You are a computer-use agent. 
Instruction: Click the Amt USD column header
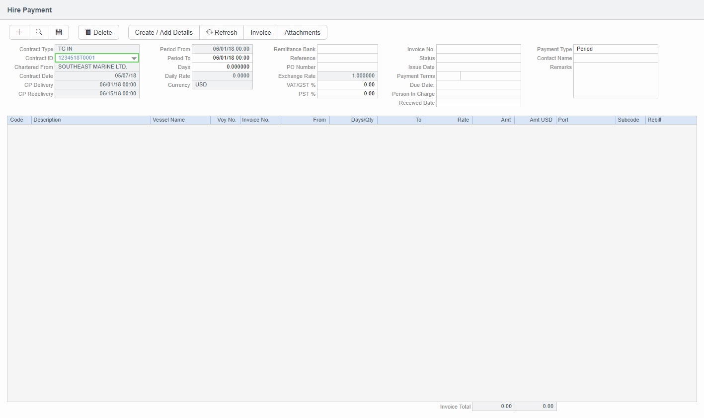tap(535, 120)
